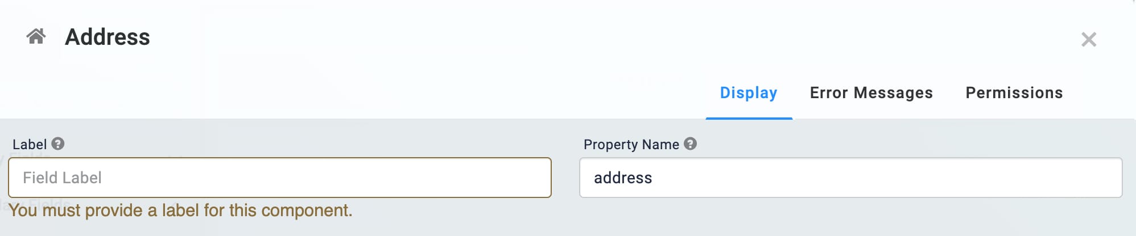Click the Field Label placeholder text
Image resolution: width=1136 pixels, height=236 pixels.
coord(62,178)
